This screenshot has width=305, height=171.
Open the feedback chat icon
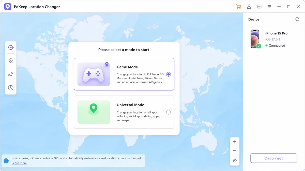coord(259,7)
